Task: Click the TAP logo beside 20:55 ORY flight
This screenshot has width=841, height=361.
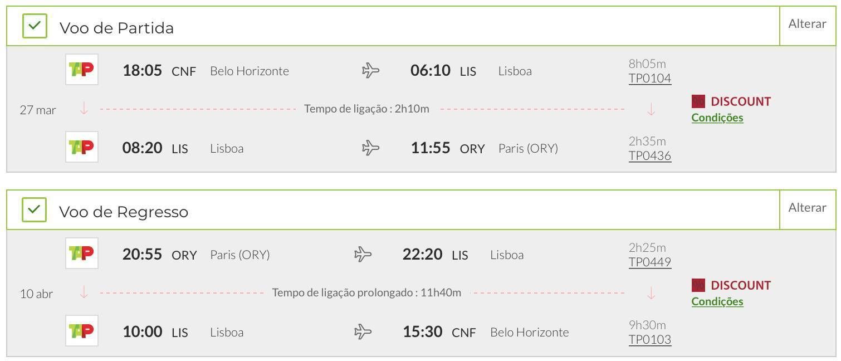Action: (82, 253)
